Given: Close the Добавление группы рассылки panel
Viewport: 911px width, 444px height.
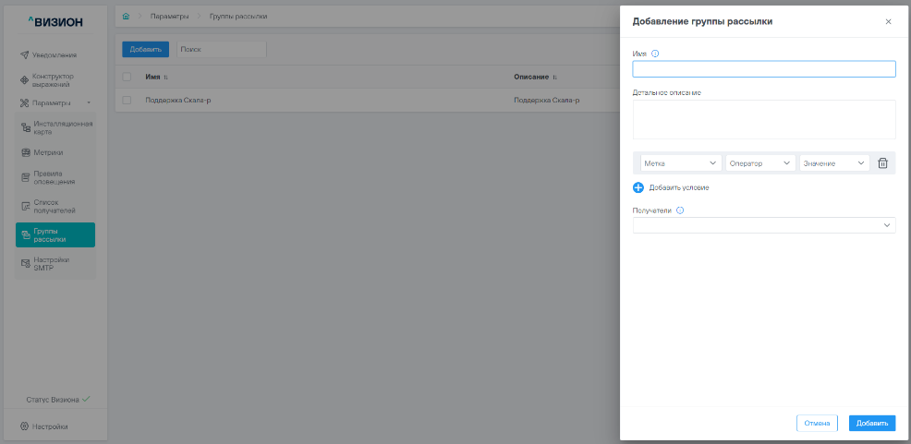Looking at the screenshot, I should point(888,21).
